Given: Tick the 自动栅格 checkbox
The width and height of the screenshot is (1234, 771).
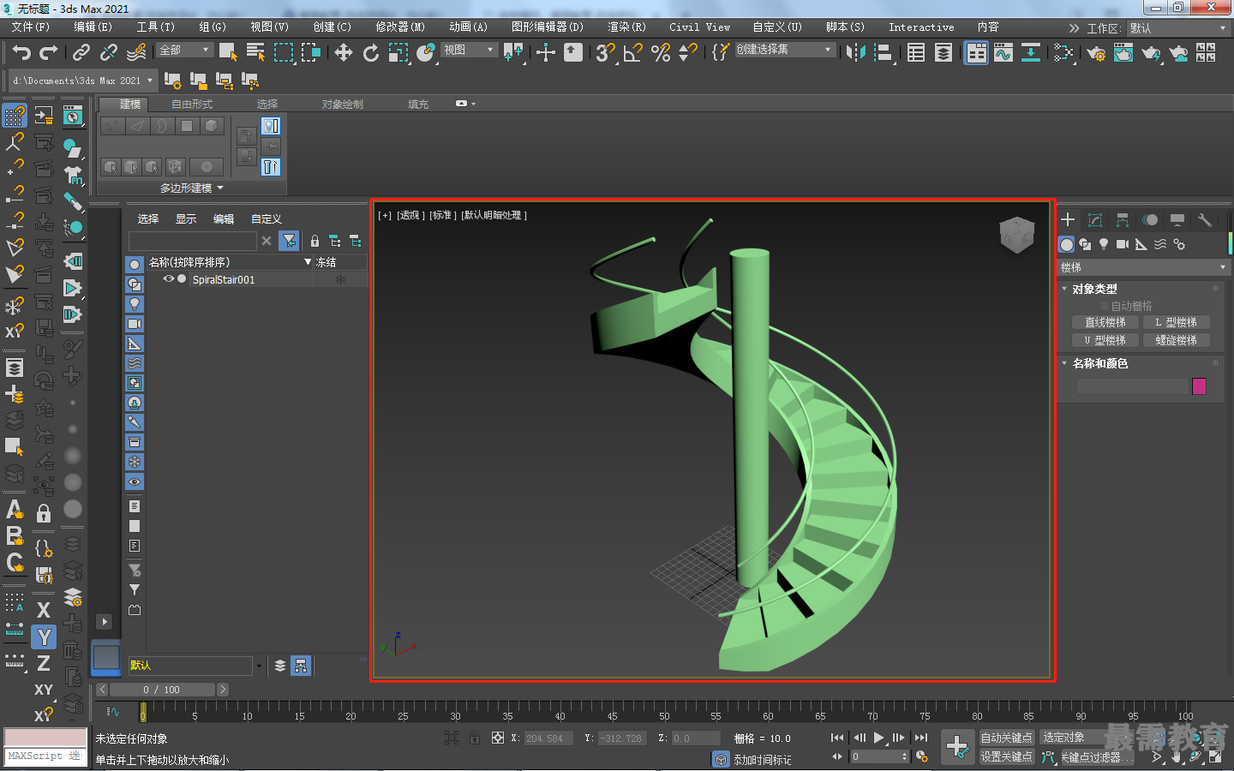Looking at the screenshot, I should (x=1105, y=306).
